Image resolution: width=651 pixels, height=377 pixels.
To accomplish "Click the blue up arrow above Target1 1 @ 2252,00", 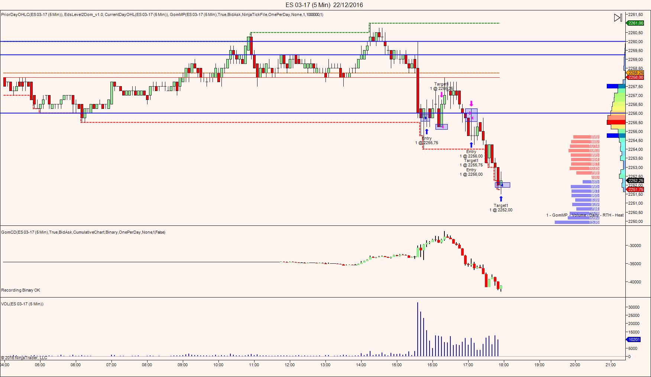I will click(x=501, y=199).
